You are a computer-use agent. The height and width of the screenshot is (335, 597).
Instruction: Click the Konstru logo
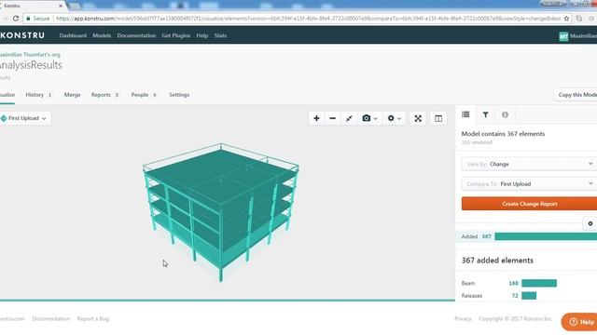coord(22,35)
